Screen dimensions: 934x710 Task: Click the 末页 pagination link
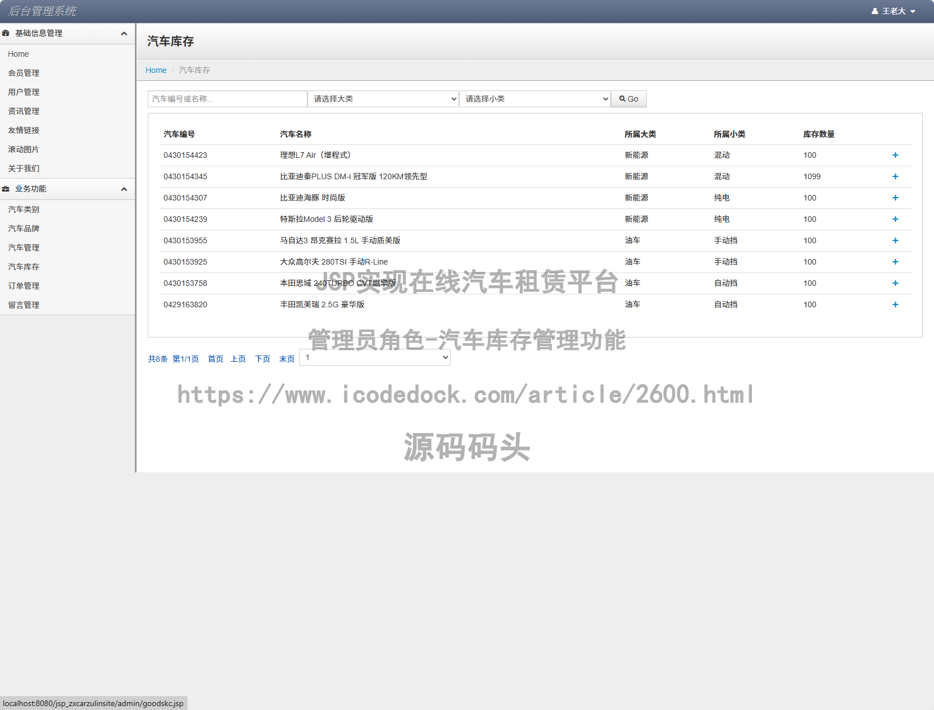point(287,358)
